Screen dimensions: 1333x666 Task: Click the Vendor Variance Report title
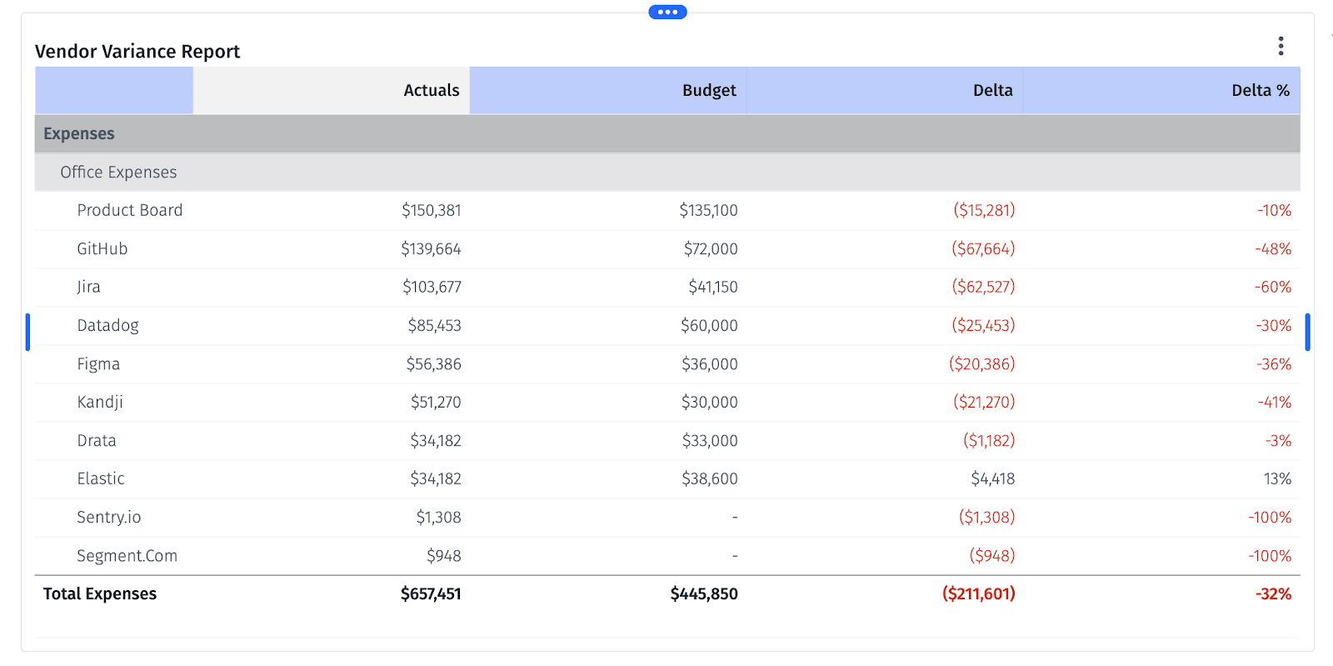[137, 52]
